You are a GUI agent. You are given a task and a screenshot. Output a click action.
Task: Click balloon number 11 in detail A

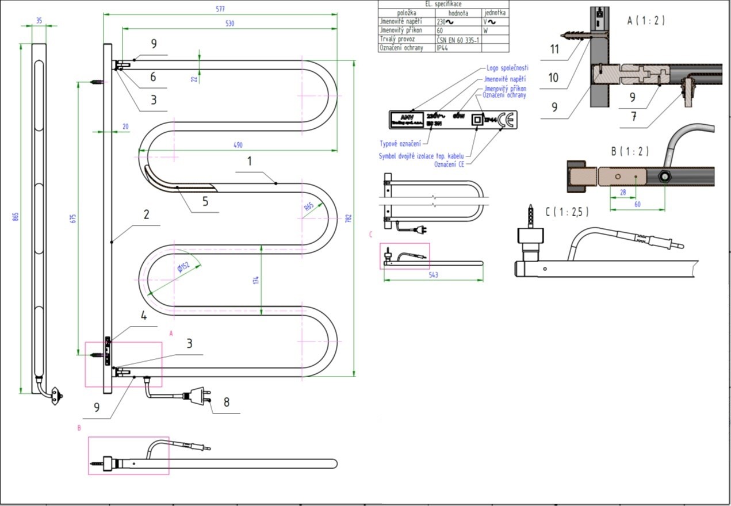(x=554, y=49)
